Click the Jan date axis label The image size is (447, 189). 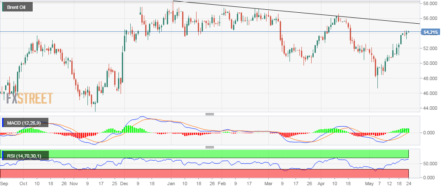tap(171, 183)
